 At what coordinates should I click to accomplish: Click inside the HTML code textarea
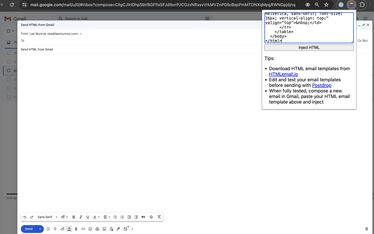point(309,28)
